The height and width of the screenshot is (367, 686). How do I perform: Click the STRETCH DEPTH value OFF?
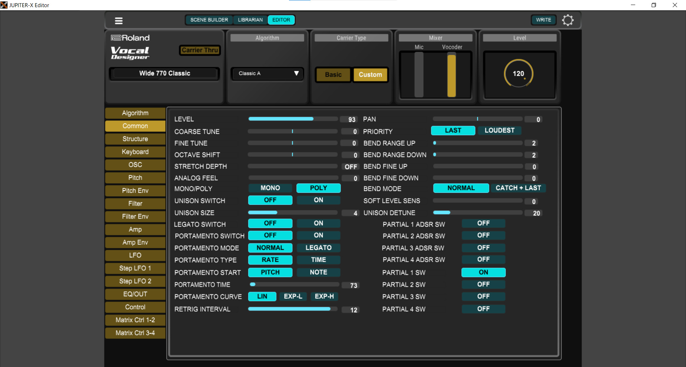(x=351, y=167)
